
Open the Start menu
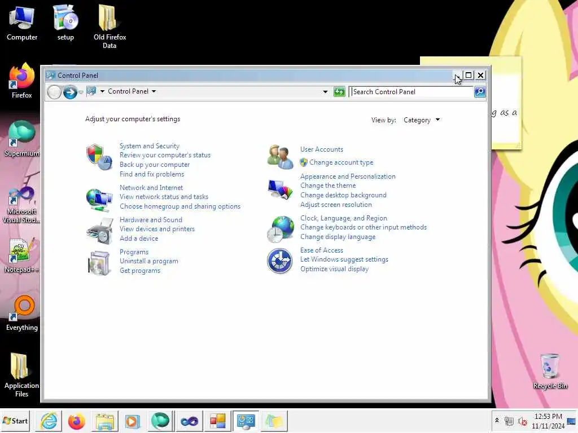pyautogui.click(x=15, y=421)
